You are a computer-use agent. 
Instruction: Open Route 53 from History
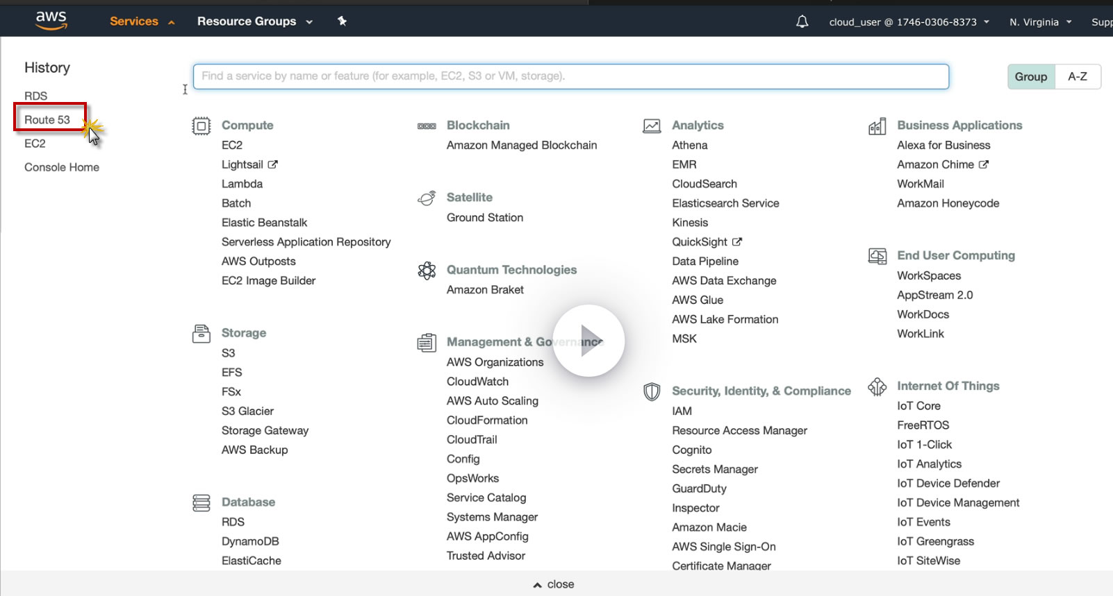(x=47, y=119)
